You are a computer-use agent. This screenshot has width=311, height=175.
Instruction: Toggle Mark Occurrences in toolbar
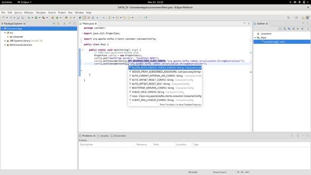[x=84, y=17]
